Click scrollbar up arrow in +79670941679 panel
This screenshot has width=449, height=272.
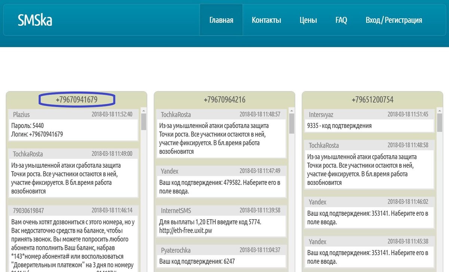click(x=144, y=110)
